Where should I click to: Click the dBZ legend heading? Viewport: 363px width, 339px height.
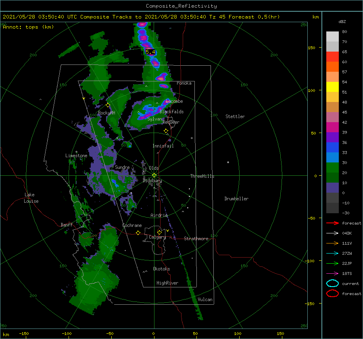[x=342, y=21]
